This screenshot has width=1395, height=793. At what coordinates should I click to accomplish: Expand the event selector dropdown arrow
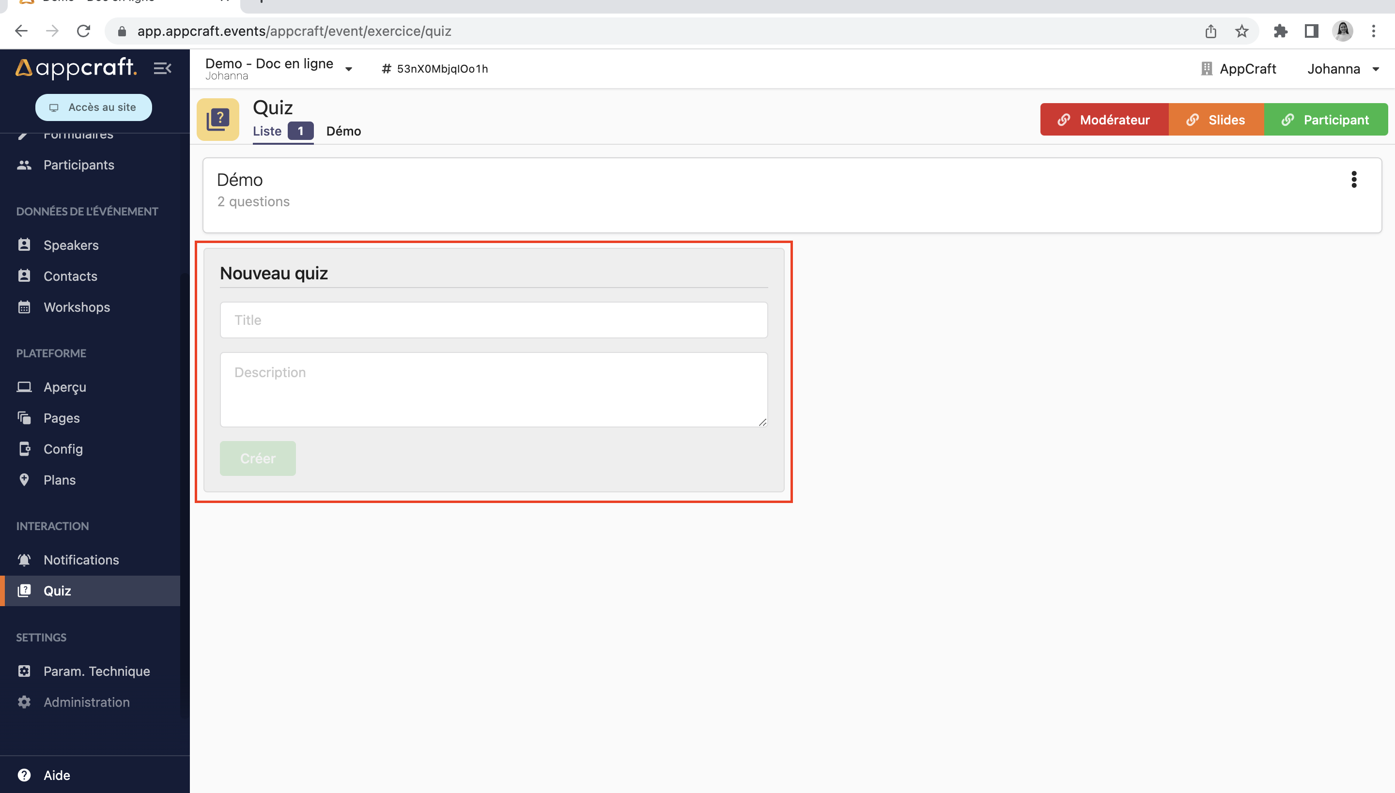tap(351, 68)
